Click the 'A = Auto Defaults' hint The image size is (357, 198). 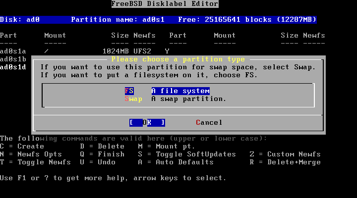pos(176,162)
